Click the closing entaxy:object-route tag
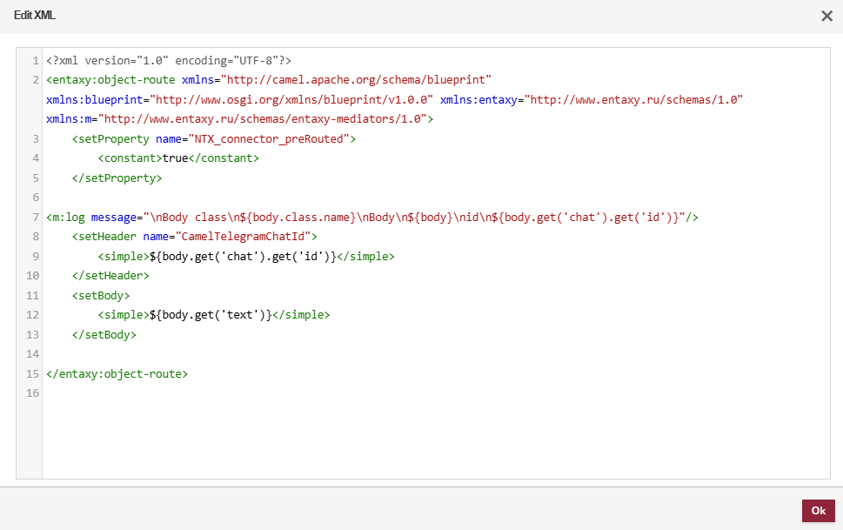 pyautogui.click(x=117, y=374)
